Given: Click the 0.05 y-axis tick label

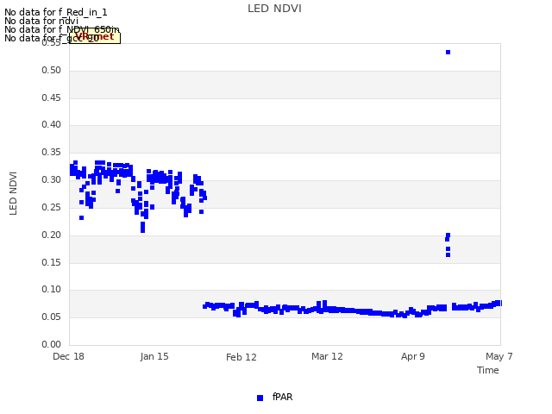Looking at the screenshot, I should tap(51, 317).
